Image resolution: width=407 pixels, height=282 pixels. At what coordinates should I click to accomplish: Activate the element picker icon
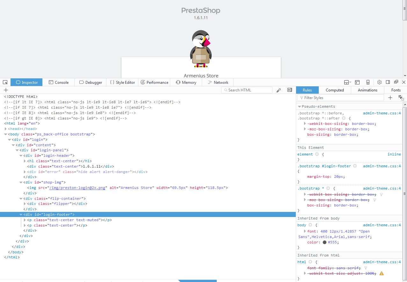click(5, 82)
